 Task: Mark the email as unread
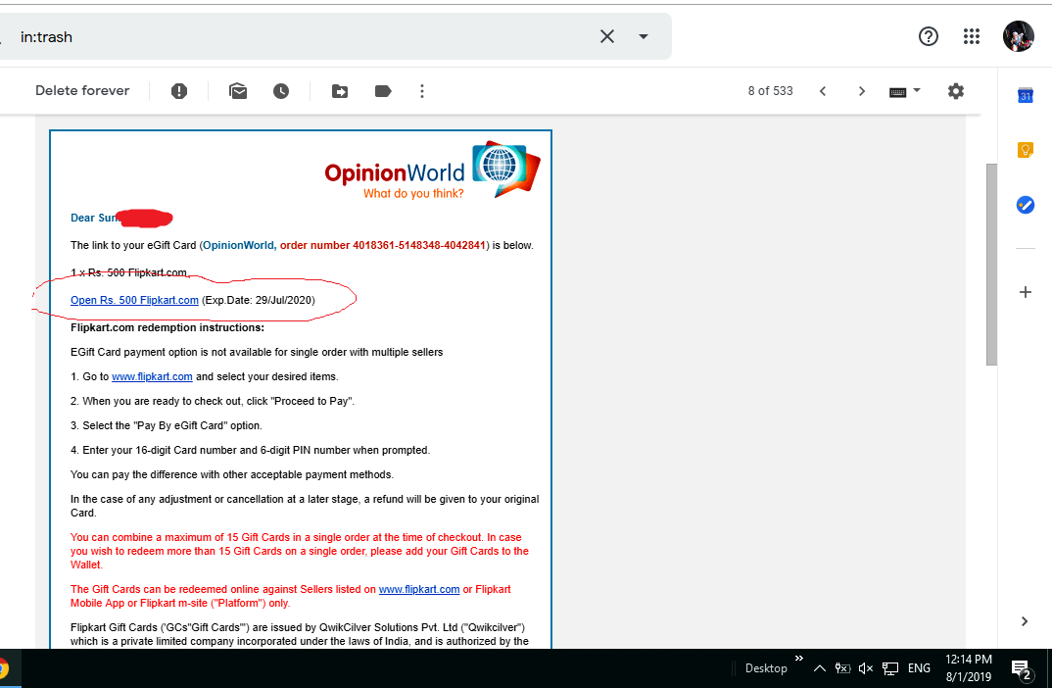coord(238,91)
